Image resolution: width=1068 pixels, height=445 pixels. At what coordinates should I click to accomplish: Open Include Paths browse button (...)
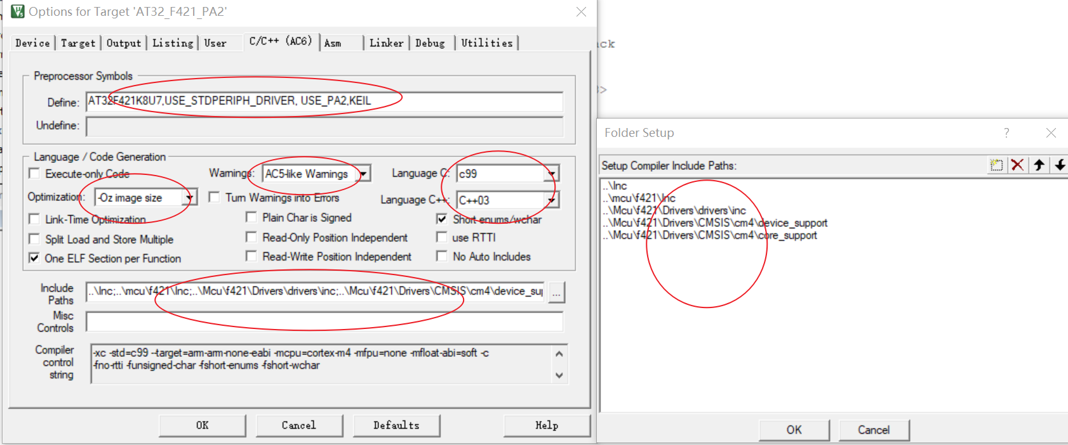click(x=557, y=292)
